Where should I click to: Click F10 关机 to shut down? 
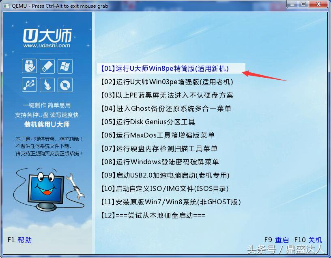[307, 240]
